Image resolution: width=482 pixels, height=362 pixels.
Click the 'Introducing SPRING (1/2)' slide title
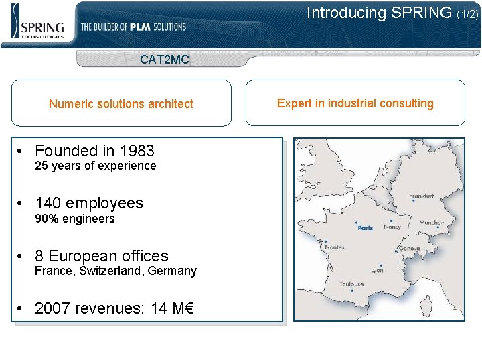392,13
